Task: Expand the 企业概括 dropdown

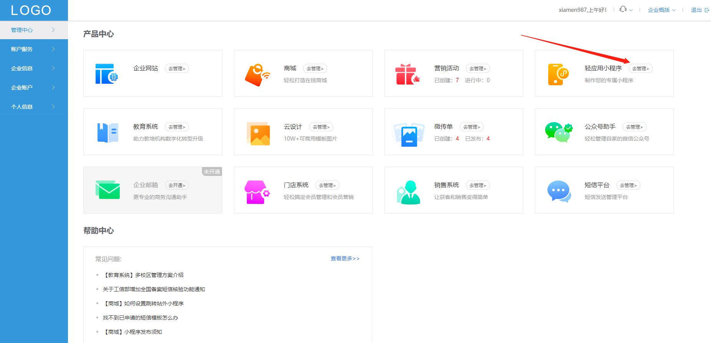Action: pos(661,10)
